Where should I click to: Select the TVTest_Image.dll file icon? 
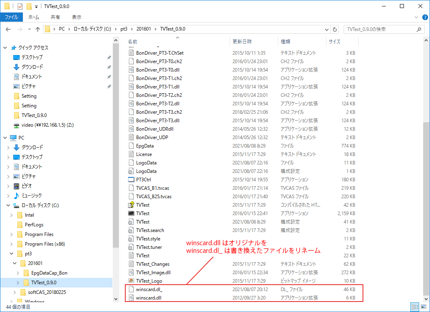coord(131,273)
